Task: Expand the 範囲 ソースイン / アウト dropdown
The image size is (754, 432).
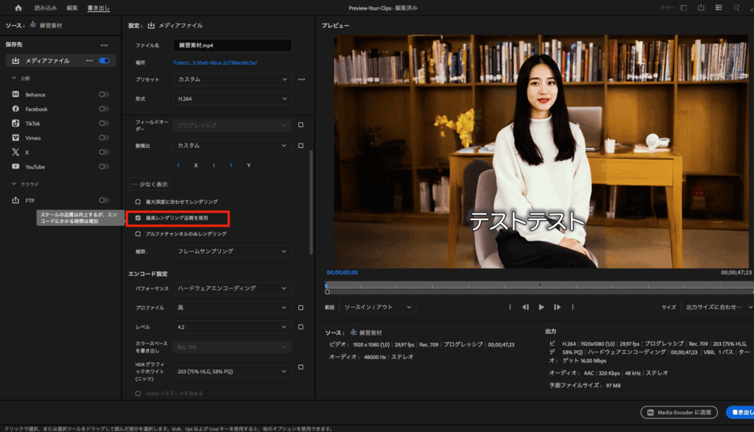Action: 378,307
